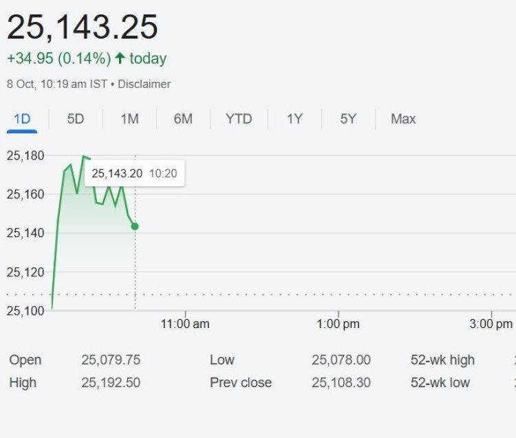Select the YTD tab
This screenshot has width=516, height=438.
pyautogui.click(x=239, y=119)
